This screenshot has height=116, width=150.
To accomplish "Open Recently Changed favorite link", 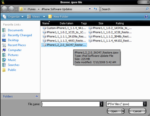I will tap(20, 35).
